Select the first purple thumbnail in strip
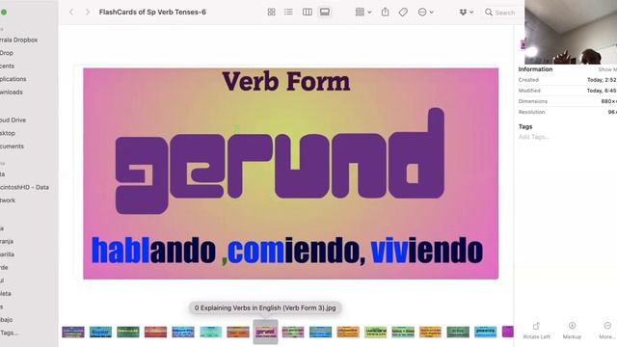 73,332
